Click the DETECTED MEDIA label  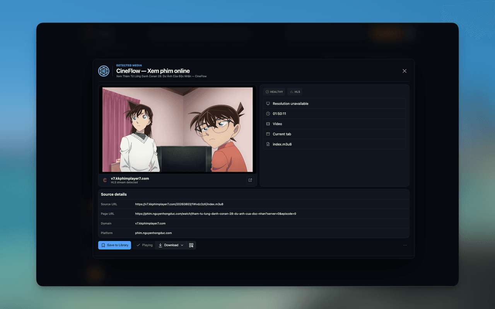[x=129, y=65]
